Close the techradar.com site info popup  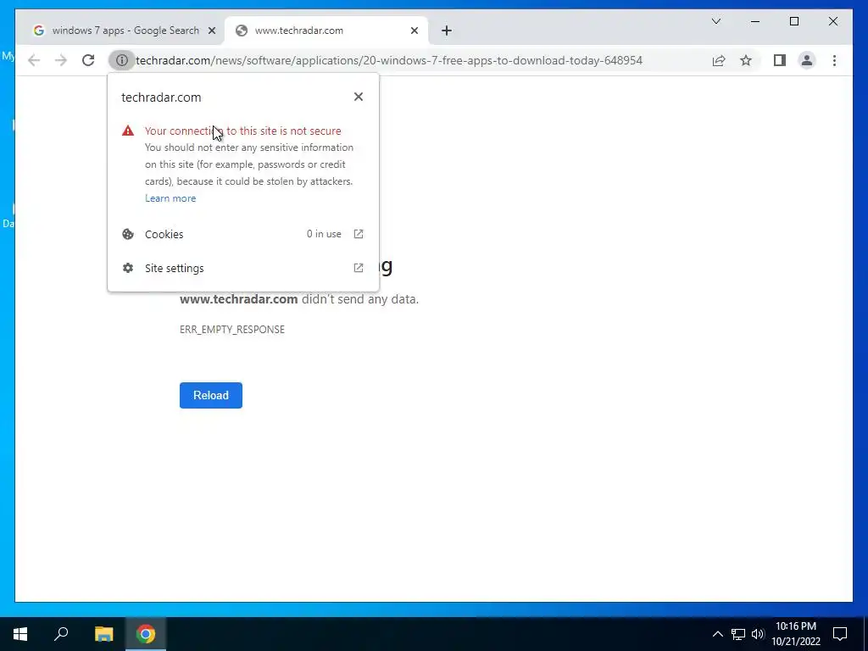[x=359, y=97]
